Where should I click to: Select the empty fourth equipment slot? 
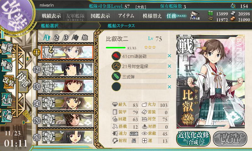(139, 87)
